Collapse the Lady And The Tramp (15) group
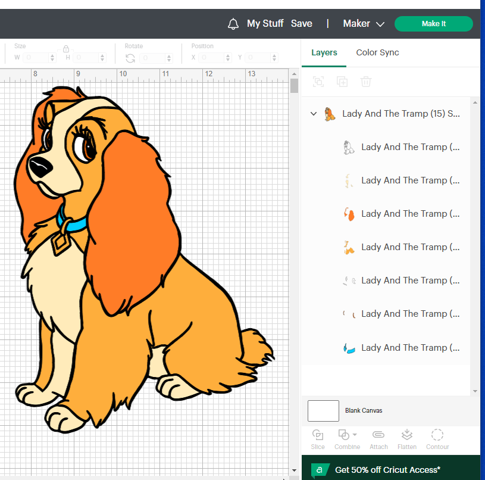 coord(314,114)
